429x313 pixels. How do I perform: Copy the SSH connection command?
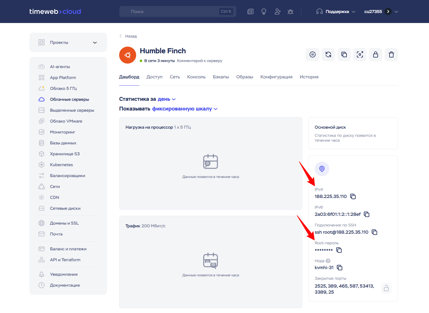click(374, 232)
